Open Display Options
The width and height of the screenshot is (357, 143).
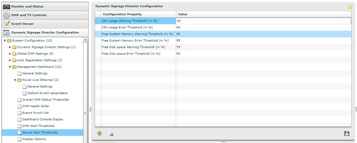pos(34,139)
